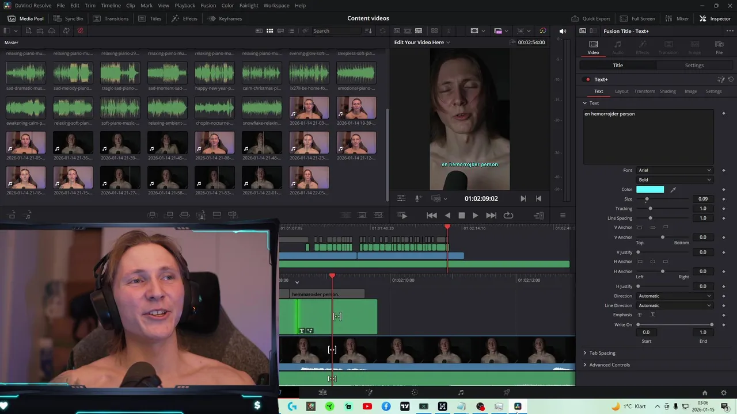Viewport: 737px width, 414px height.
Task: Open the Fusion menu
Action: [208, 5]
